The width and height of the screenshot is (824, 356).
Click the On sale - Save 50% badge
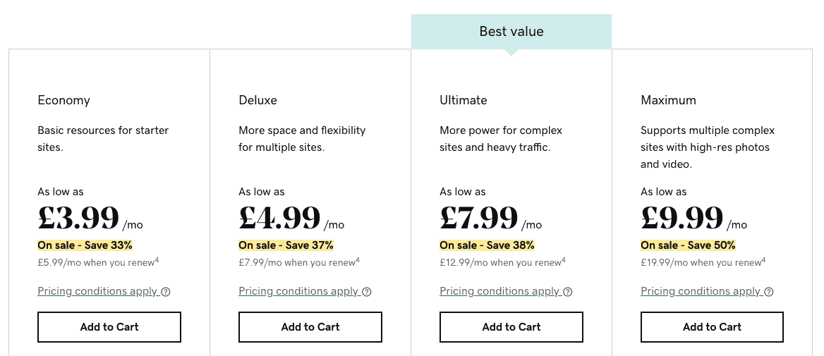point(688,245)
